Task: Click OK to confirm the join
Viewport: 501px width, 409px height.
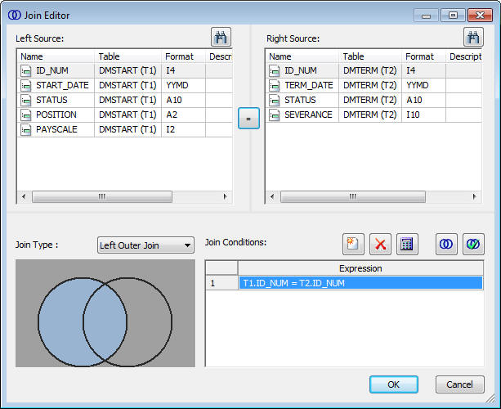Action: click(x=394, y=384)
